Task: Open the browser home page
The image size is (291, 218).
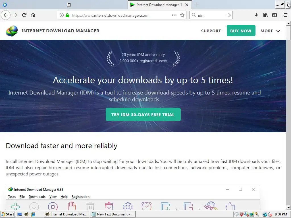Action: 33,15
